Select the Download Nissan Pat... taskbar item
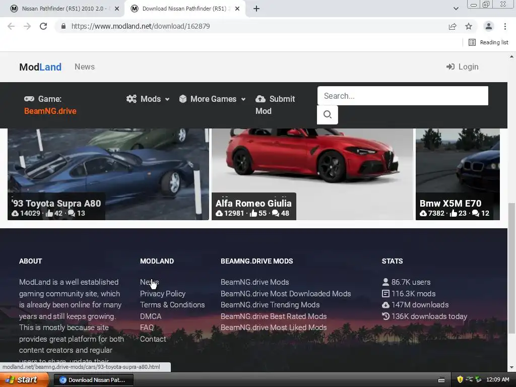The image size is (516, 387). (x=93, y=380)
